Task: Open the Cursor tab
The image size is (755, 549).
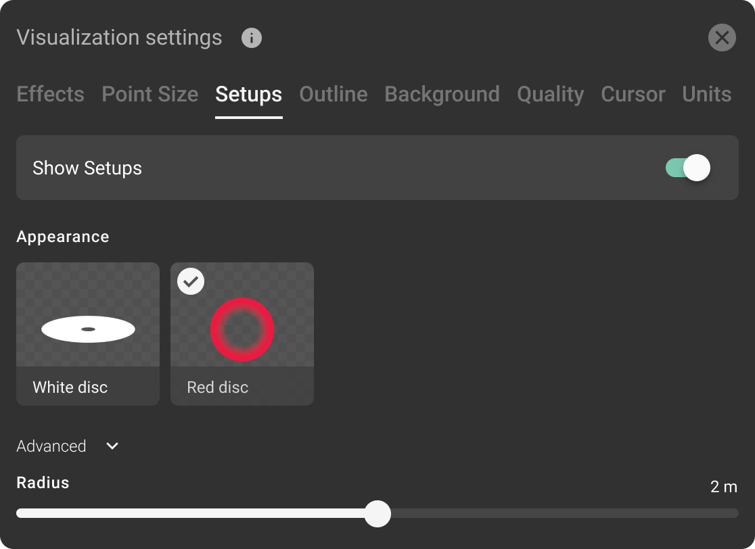Action: pos(633,94)
